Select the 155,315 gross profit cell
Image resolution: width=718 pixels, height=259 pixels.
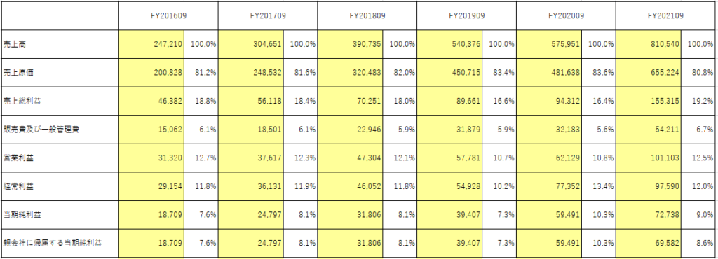(649, 101)
